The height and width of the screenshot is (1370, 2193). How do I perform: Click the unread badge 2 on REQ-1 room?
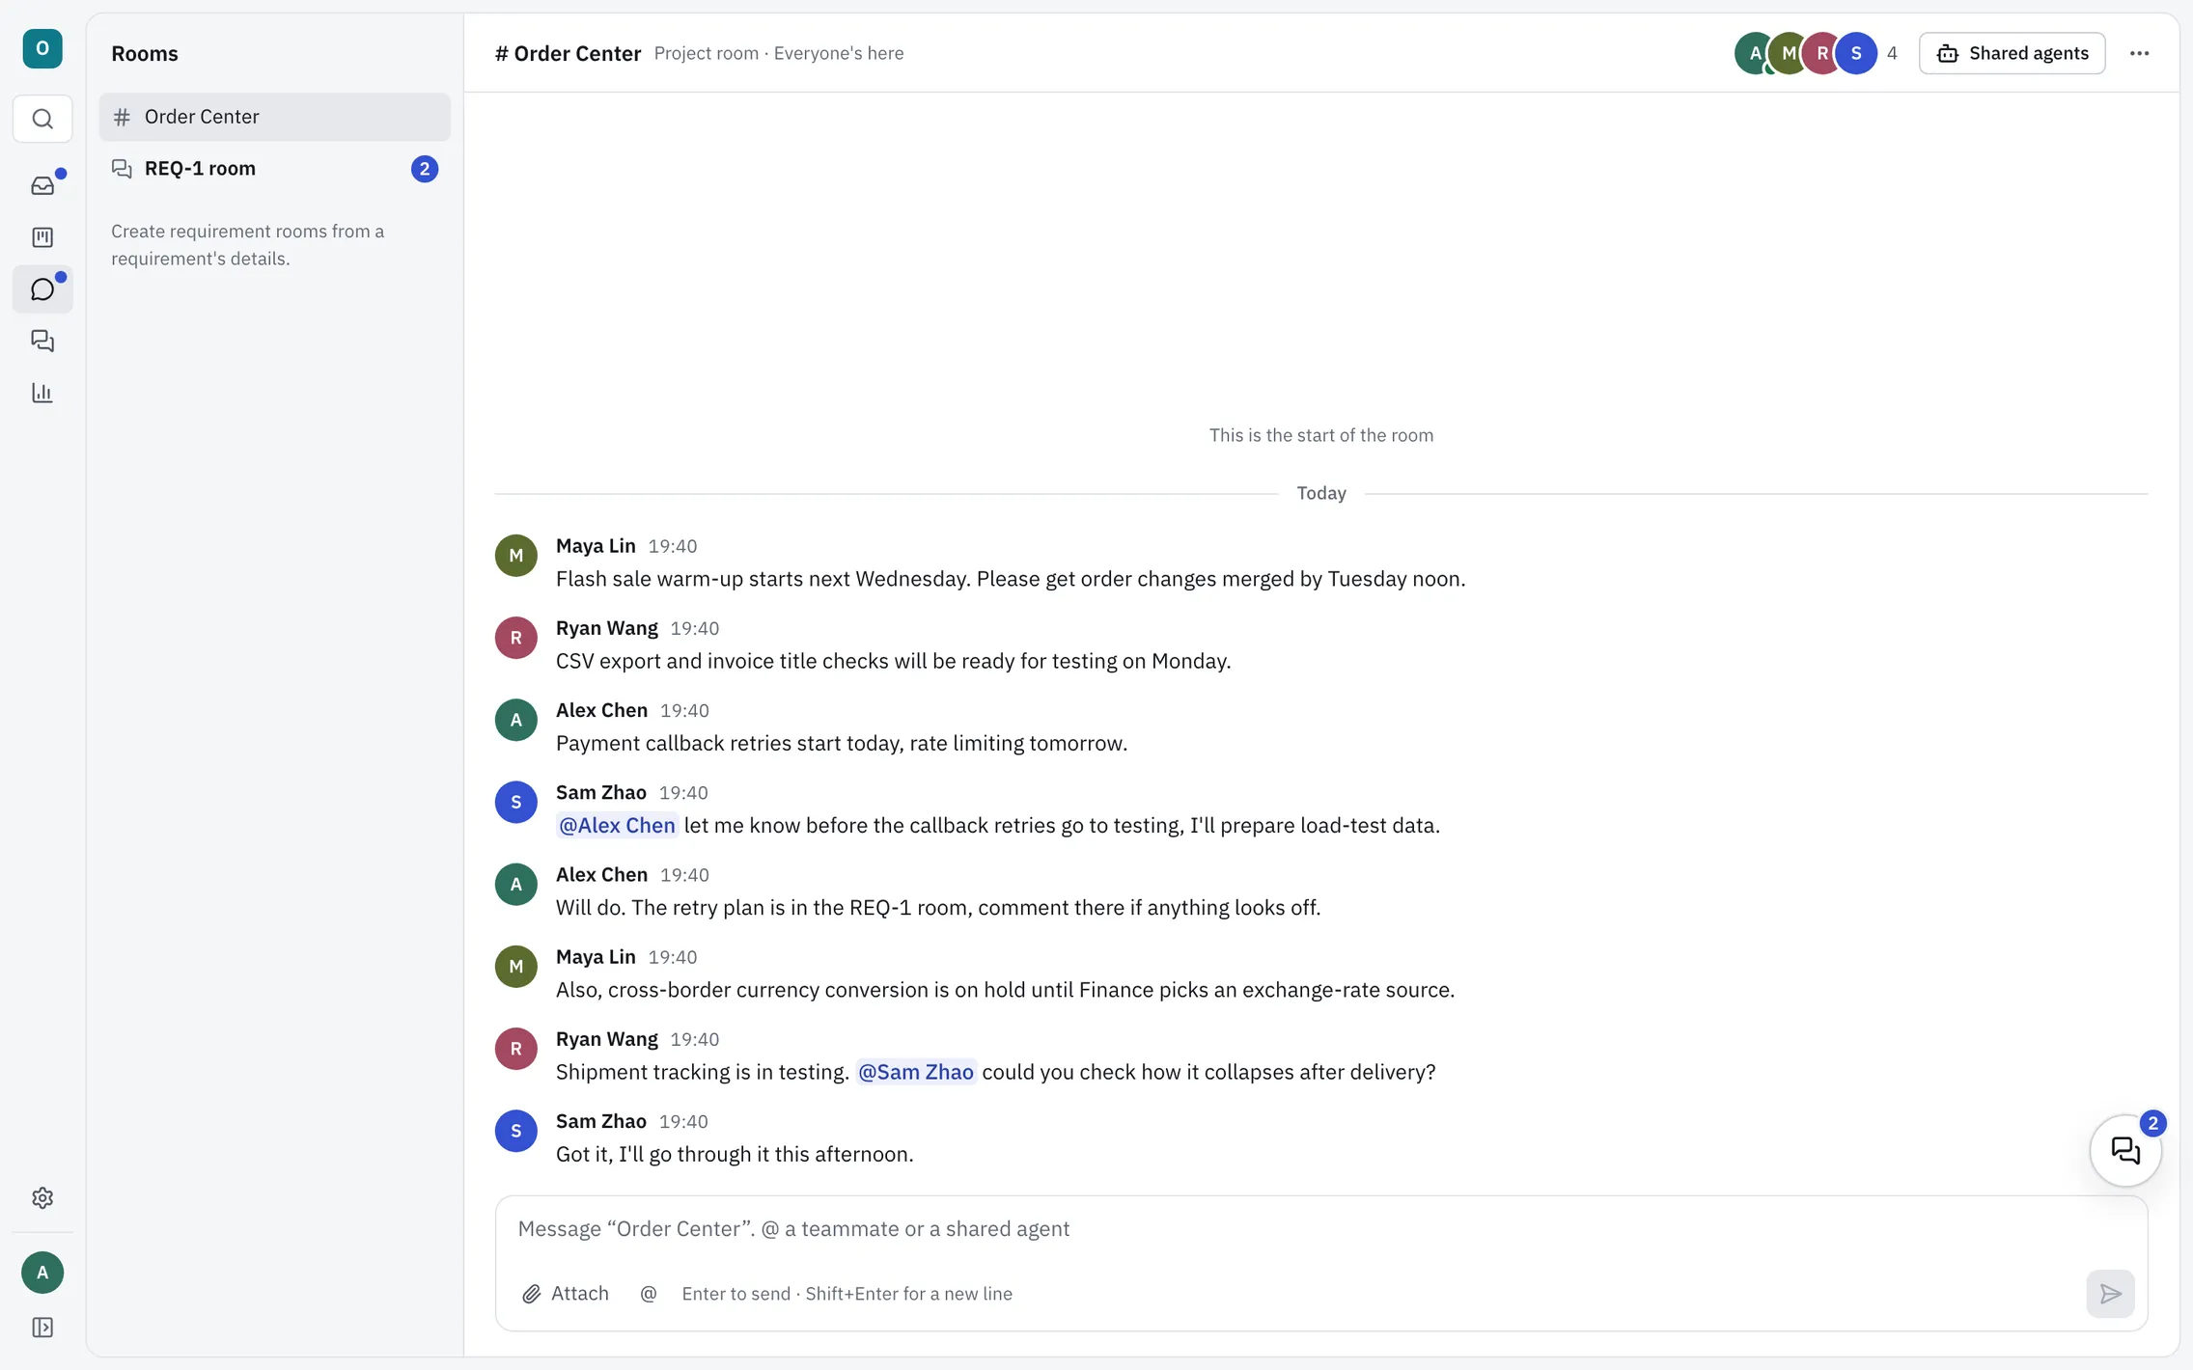click(424, 169)
